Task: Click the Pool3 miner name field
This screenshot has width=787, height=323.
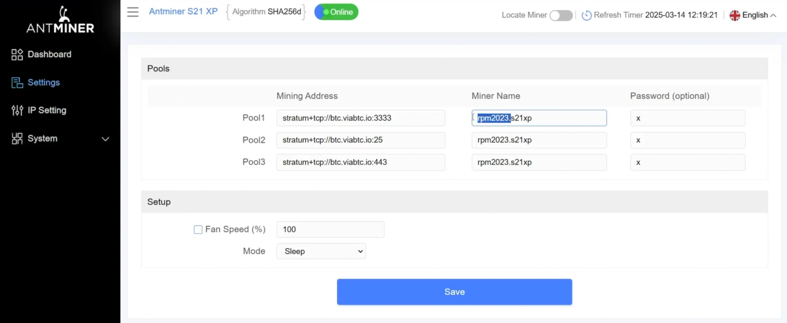Action: (x=539, y=162)
